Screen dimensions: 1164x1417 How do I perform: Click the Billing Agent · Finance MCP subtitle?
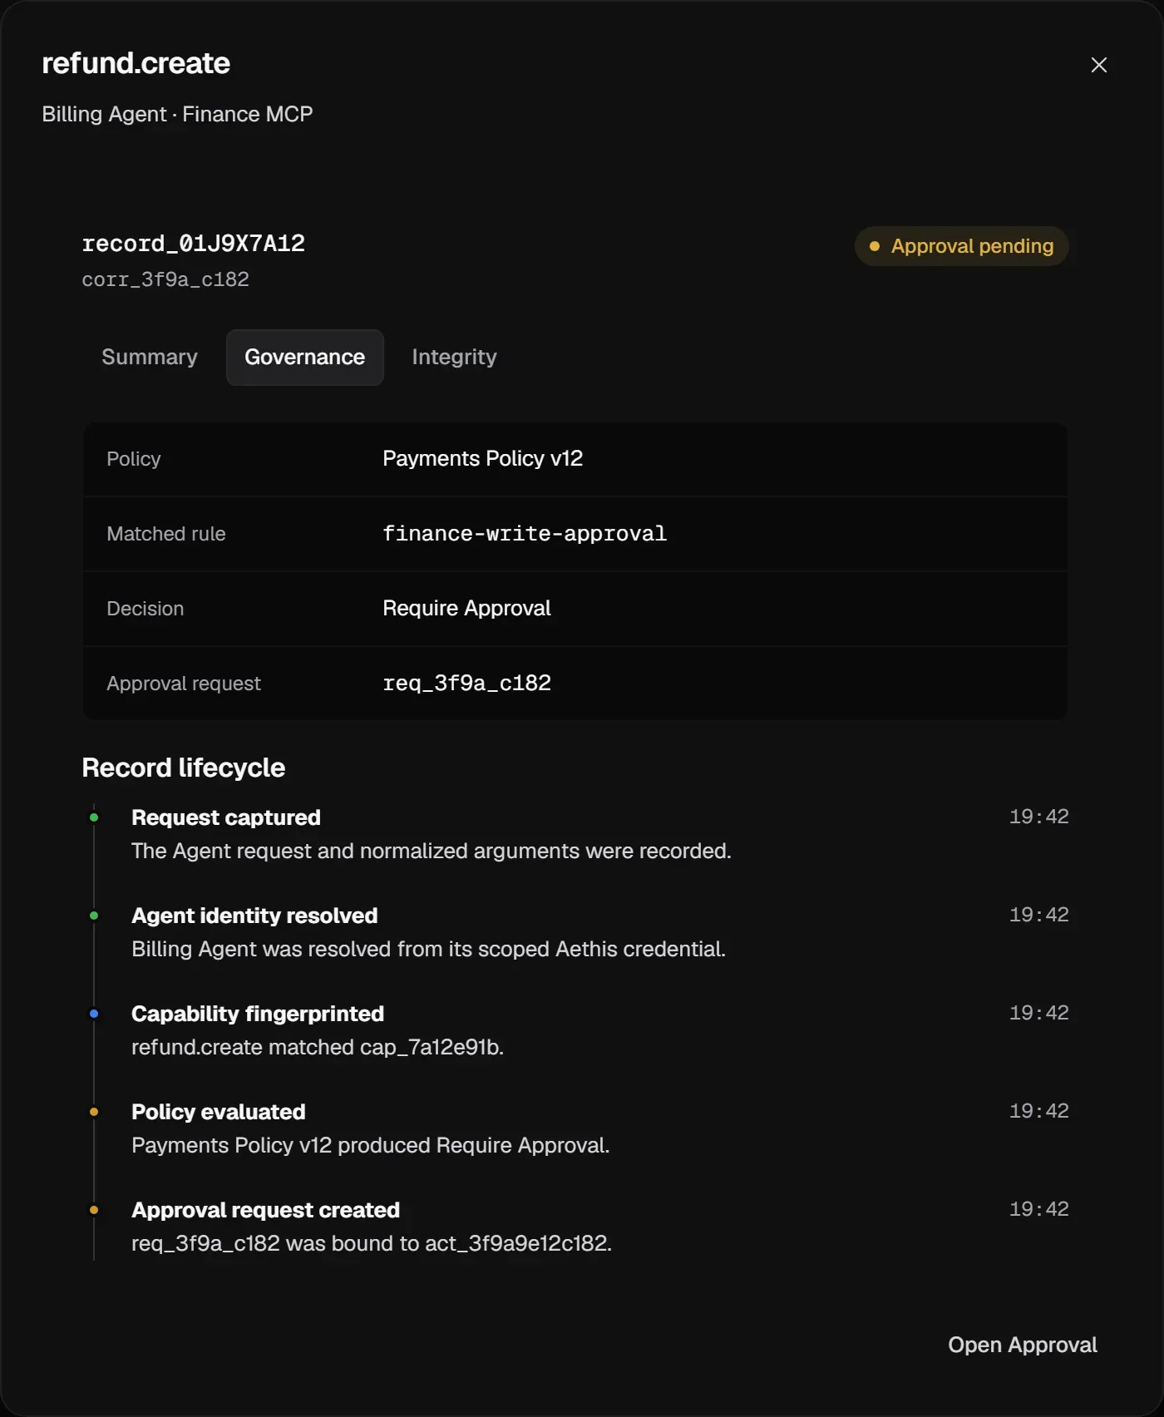pos(177,114)
